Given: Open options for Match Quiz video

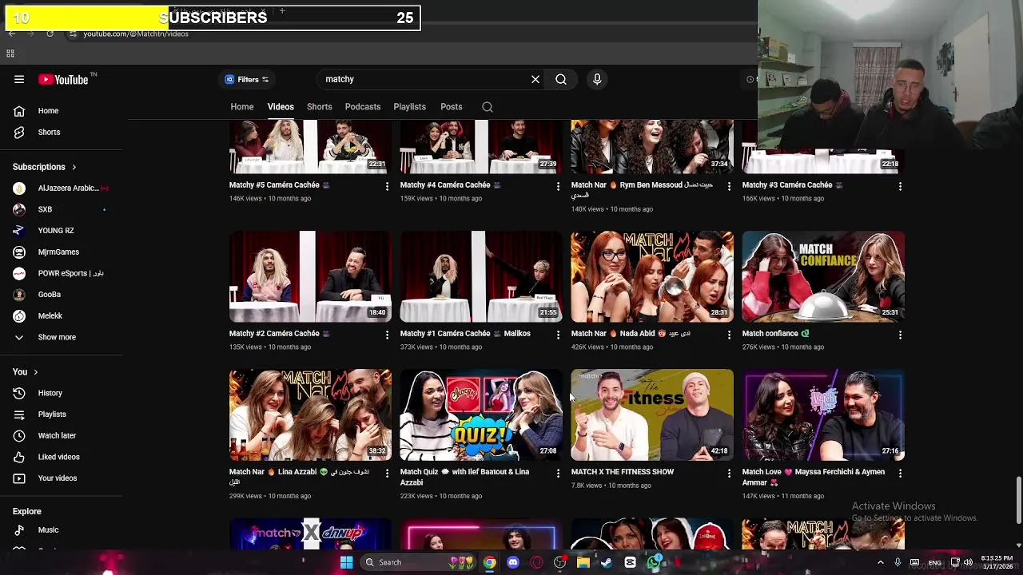Looking at the screenshot, I should [558, 473].
